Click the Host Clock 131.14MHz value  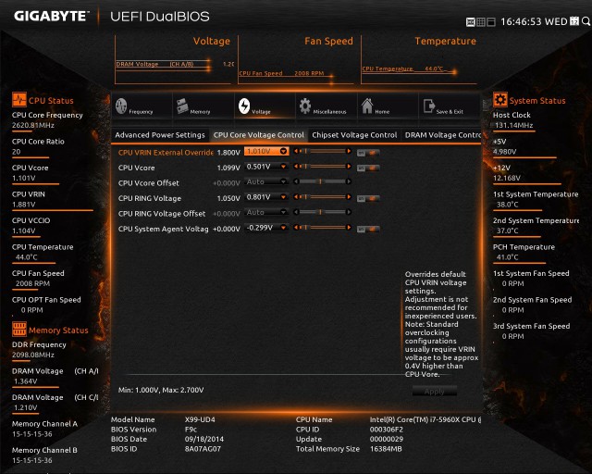tap(514, 125)
